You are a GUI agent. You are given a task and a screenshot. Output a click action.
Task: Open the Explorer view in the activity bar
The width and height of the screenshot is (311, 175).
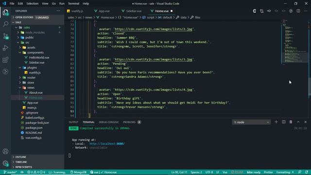click(5, 12)
